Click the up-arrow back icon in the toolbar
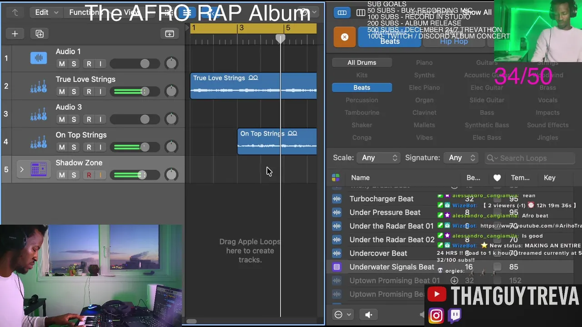 pyautogui.click(x=15, y=12)
